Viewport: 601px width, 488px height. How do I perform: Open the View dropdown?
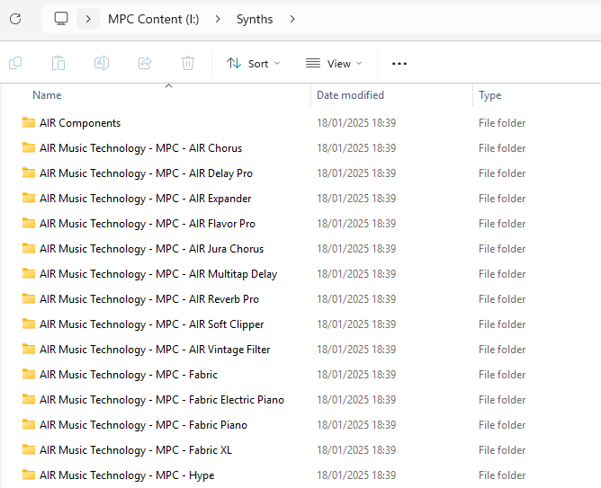[334, 64]
